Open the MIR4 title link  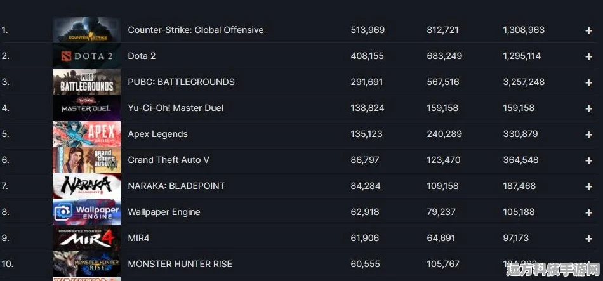(x=138, y=238)
